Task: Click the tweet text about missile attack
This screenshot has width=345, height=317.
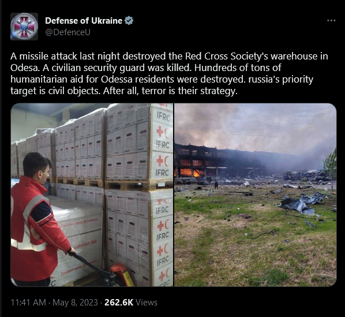Action: point(169,73)
